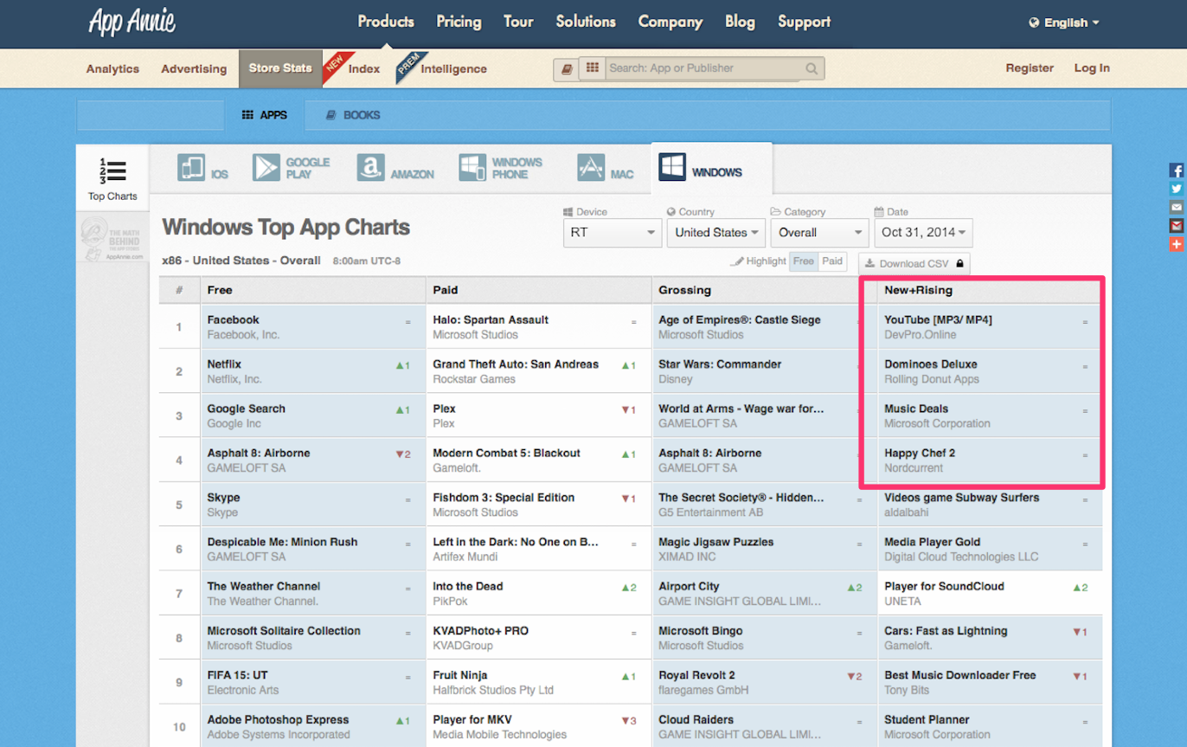1187x747 pixels.
Task: Open the Pricing menu item
Action: click(x=459, y=22)
